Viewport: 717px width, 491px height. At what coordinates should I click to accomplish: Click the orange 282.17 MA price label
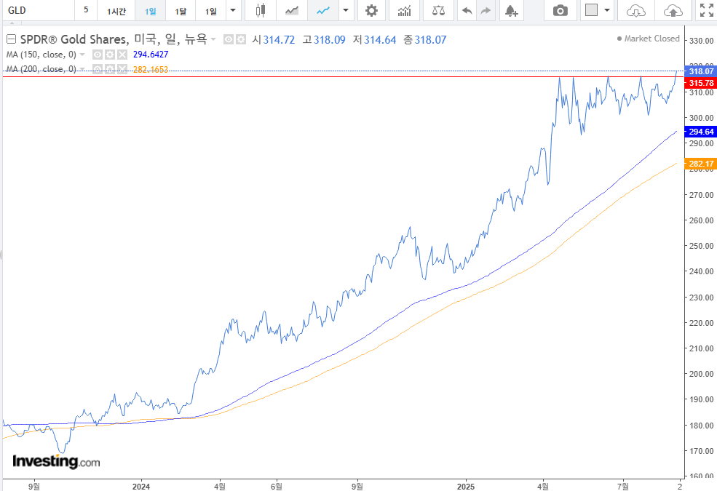(x=701, y=164)
